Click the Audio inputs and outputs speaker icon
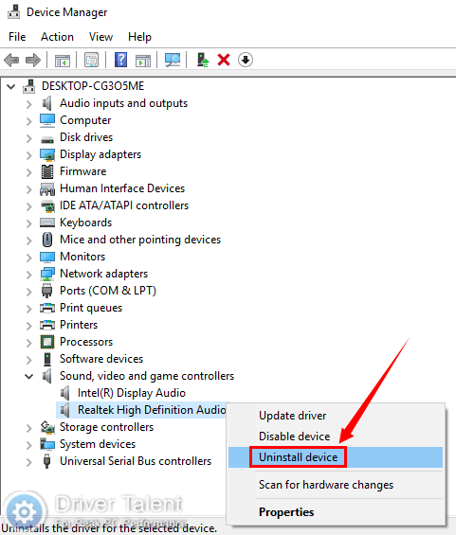The image size is (456, 535). (47, 103)
